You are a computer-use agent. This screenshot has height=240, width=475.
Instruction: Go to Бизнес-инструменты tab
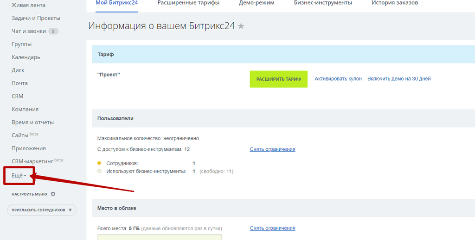pos(323,3)
